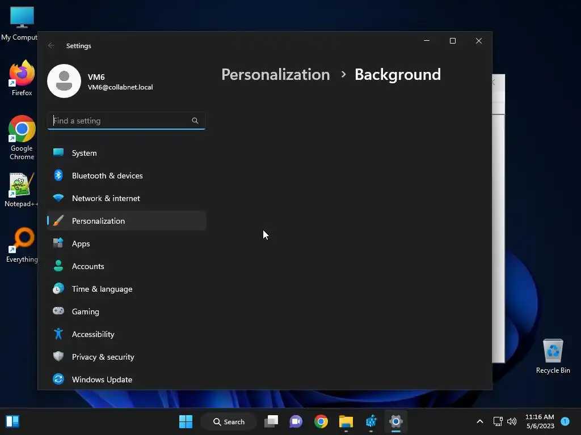Viewport: 581px width, 435px height.
Task: Click the System monitor icon in the sidebar
Action: [x=58, y=152]
